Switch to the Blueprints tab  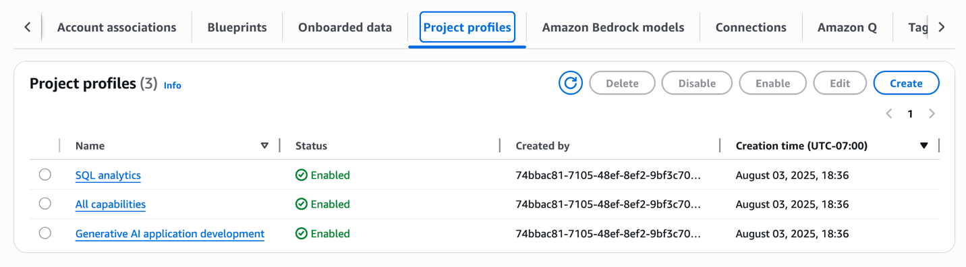point(237,28)
